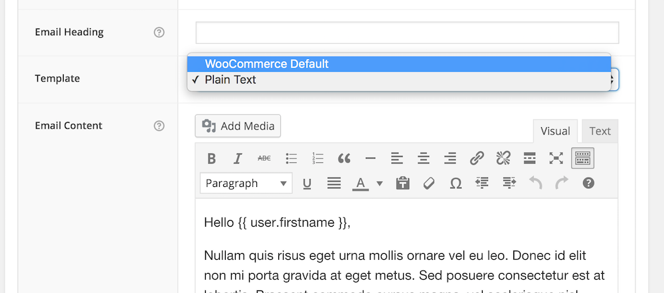Toggle the toolbar (kitchen sink) button
This screenshot has width=664, height=293.
pos(583,158)
